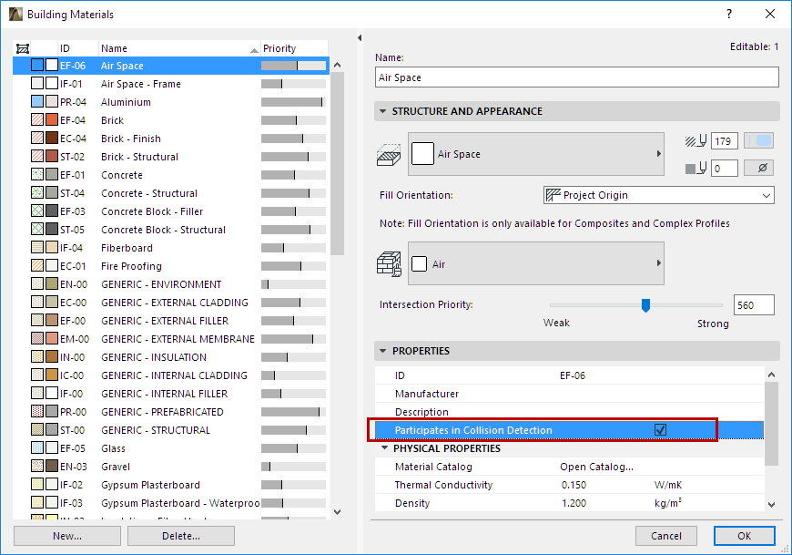Sort by the Priority column header
This screenshot has height=555, width=792.
pyautogui.click(x=294, y=48)
